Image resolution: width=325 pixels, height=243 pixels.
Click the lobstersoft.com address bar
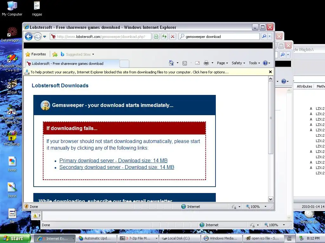pos(101,37)
